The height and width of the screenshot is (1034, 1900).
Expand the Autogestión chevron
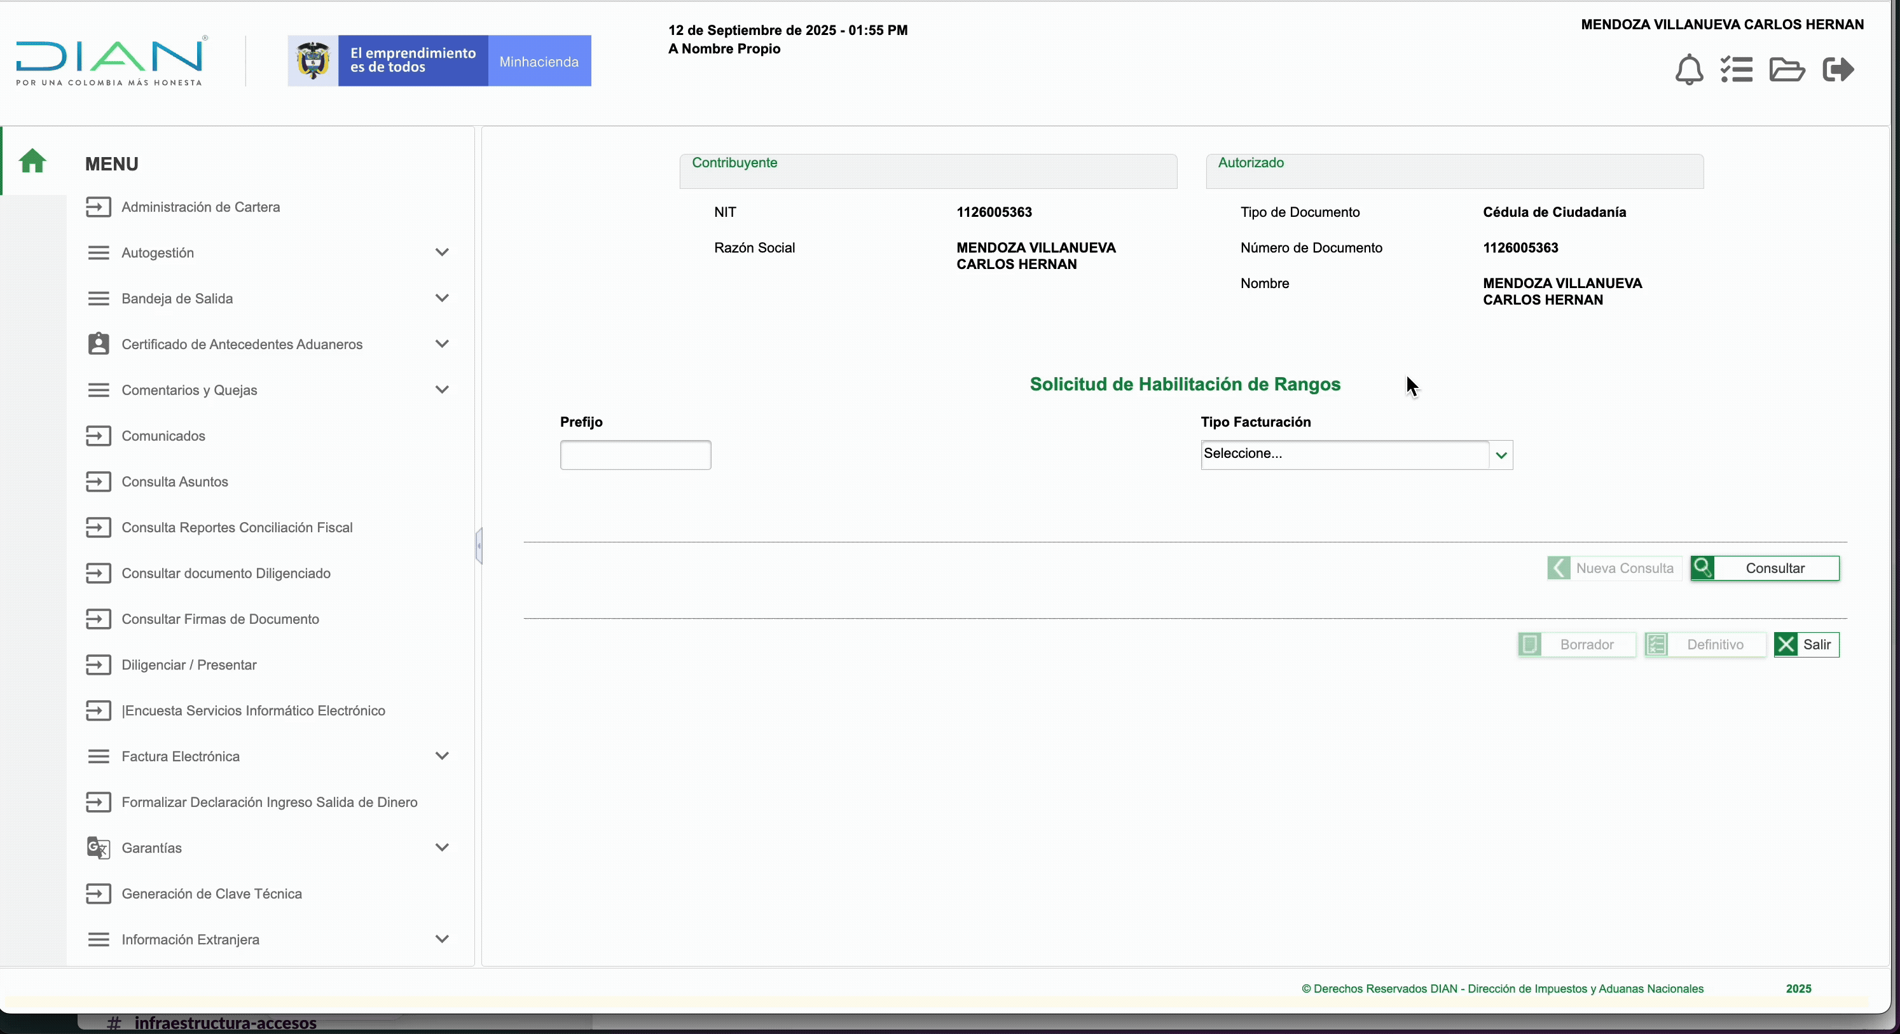pyautogui.click(x=442, y=252)
